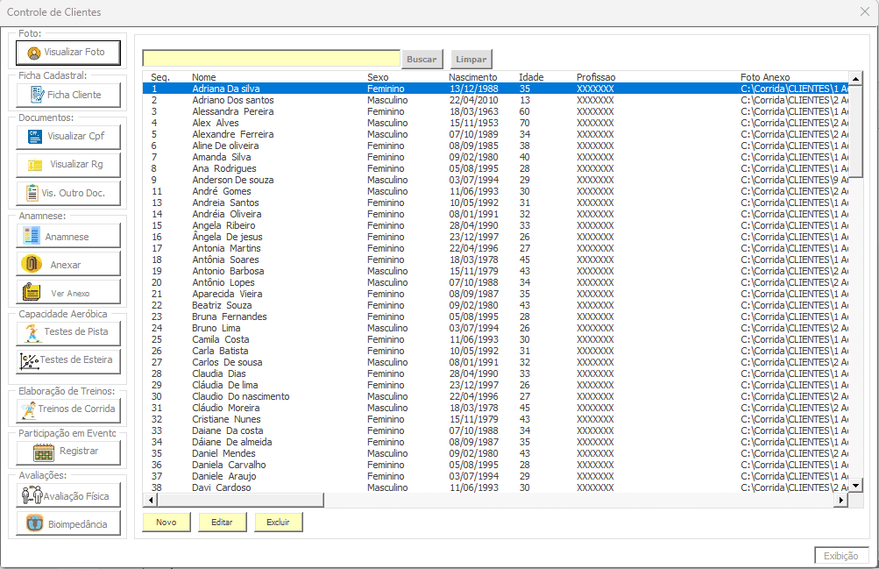The image size is (879, 569).
Task: Select client Beatriz Souza
Action: [495, 305]
